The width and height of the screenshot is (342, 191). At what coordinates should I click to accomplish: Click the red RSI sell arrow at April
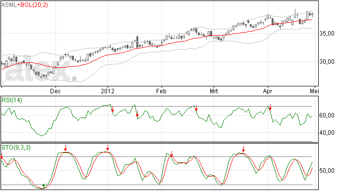tap(270, 107)
